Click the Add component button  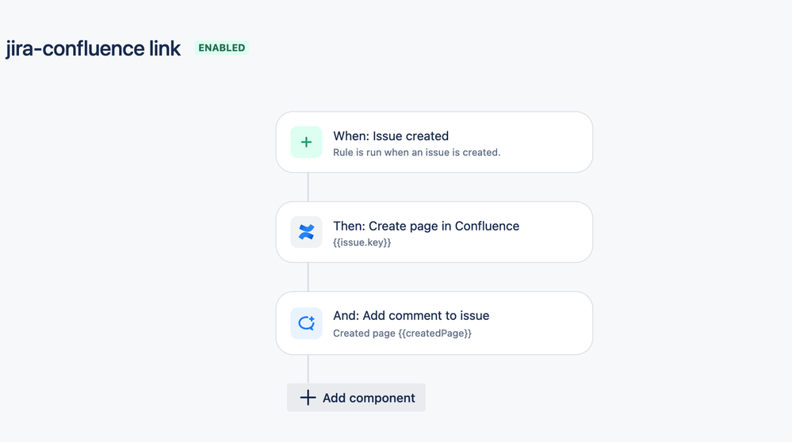click(x=356, y=398)
